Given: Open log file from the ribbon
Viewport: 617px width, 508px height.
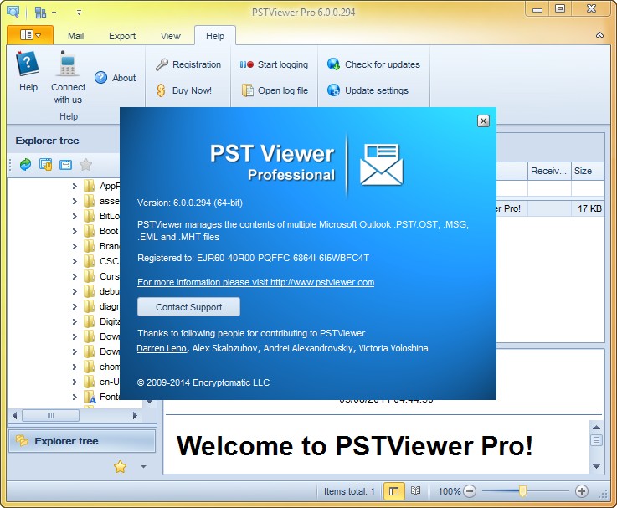Looking at the screenshot, I should coord(275,90).
